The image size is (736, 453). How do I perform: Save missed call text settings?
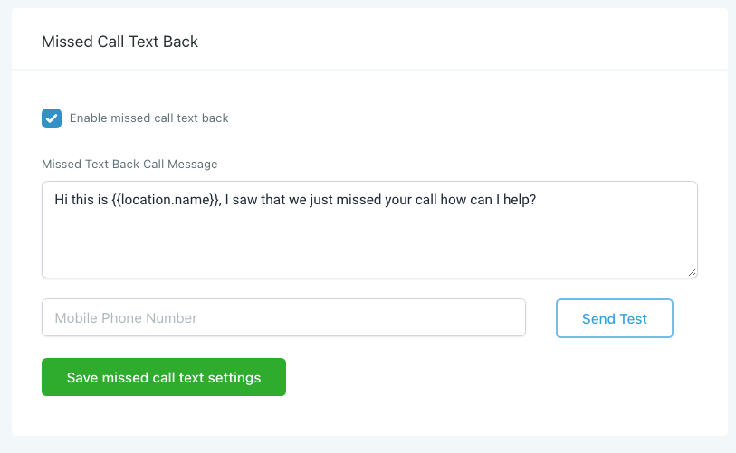(164, 377)
